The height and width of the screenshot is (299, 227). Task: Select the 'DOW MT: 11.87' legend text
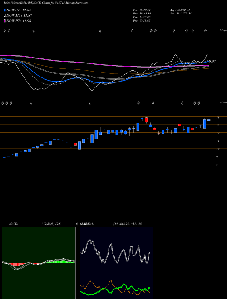19,16
